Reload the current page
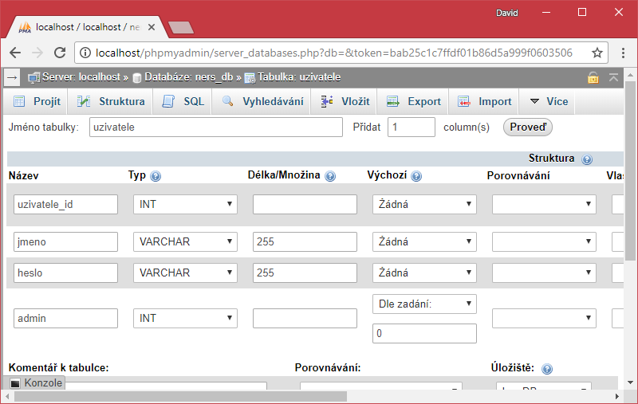This screenshot has width=638, height=404. tap(60, 53)
